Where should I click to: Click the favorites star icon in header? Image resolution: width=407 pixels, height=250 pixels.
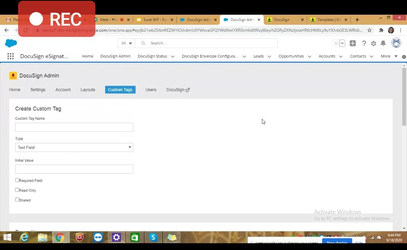336,43
